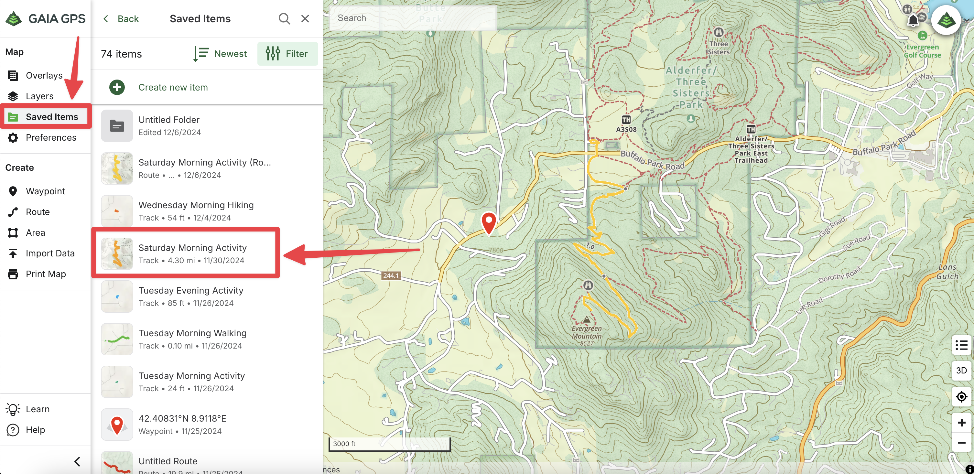
Task: Click Create new item
Action: pyautogui.click(x=172, y=87)
